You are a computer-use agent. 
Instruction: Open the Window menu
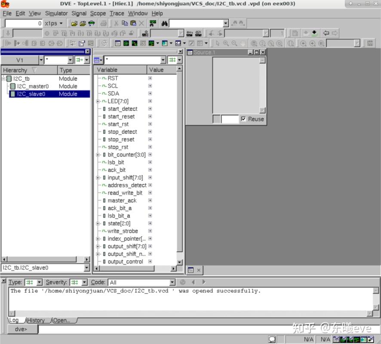pos(138,13)
